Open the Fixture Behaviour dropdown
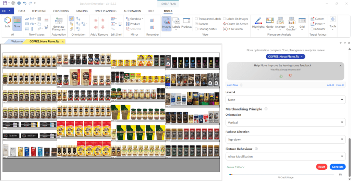Viewport: 351px width, 181px height. (x=285, y=156)
